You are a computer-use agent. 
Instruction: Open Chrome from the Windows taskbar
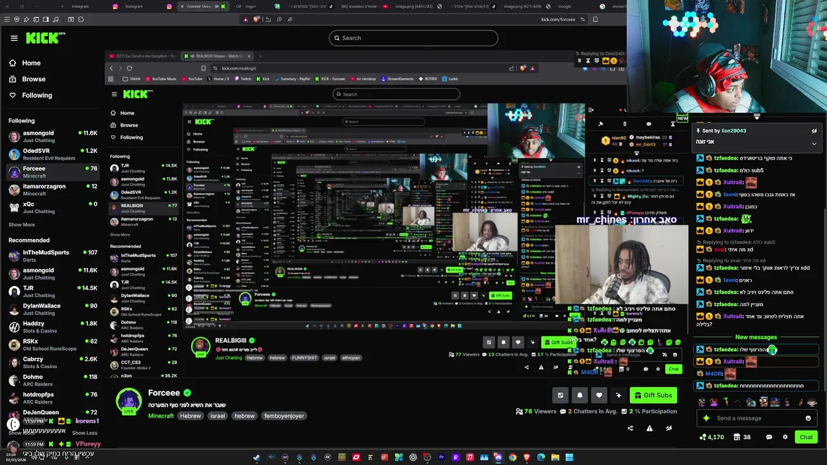(x=512, y=457)
